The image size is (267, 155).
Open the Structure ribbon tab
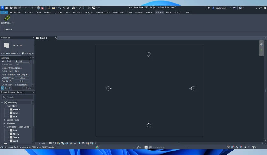click(28, 12)
